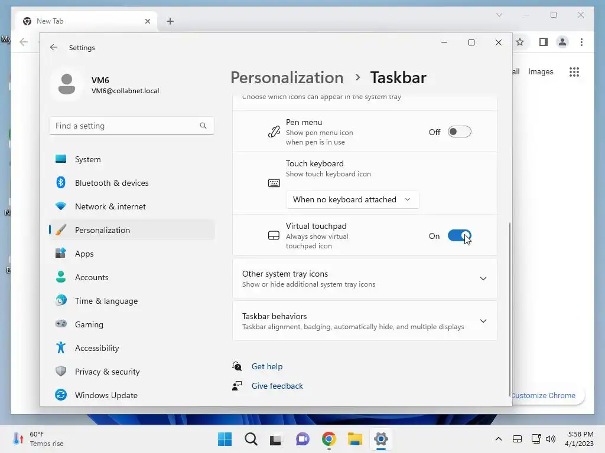Open Accounts settings category
Screen dimensions: 605x453
click(132, 277)
